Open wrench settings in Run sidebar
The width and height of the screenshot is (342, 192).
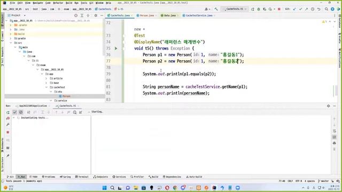(8, 124)
